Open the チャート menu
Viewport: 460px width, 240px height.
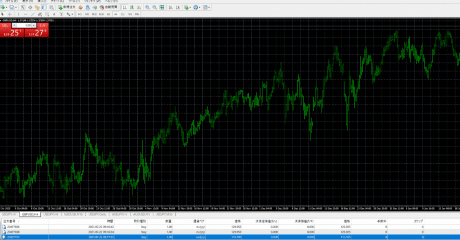(57, 1)
